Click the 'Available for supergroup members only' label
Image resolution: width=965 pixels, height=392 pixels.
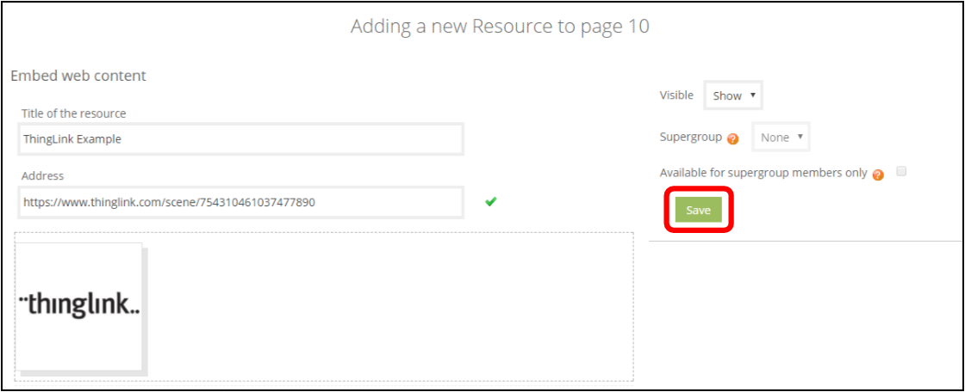763,174
